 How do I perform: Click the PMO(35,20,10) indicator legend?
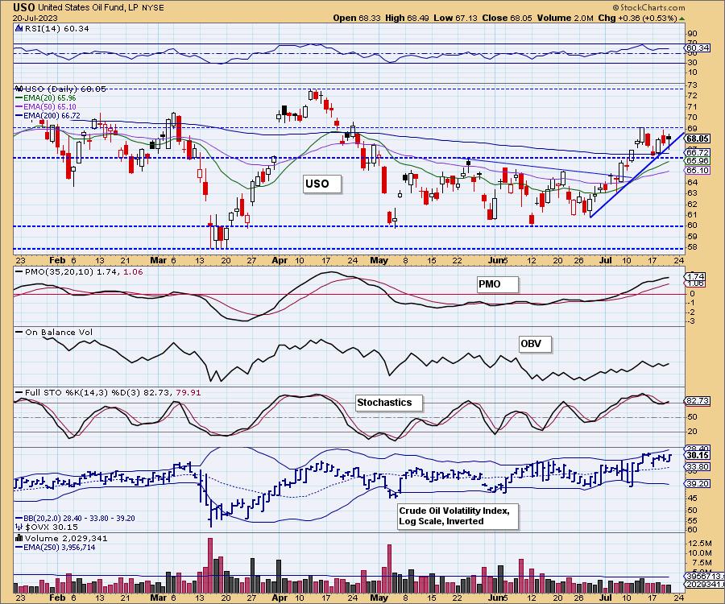click(79, 271)
